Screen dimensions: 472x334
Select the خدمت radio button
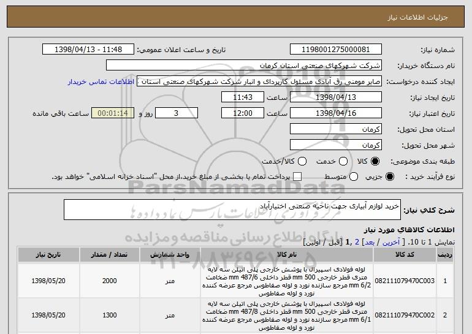(343, 161)
